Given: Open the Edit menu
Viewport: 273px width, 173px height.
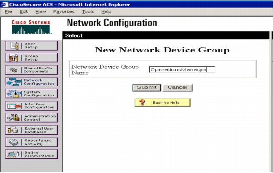Looking at the screenshot, I should [x=24, y=12].
